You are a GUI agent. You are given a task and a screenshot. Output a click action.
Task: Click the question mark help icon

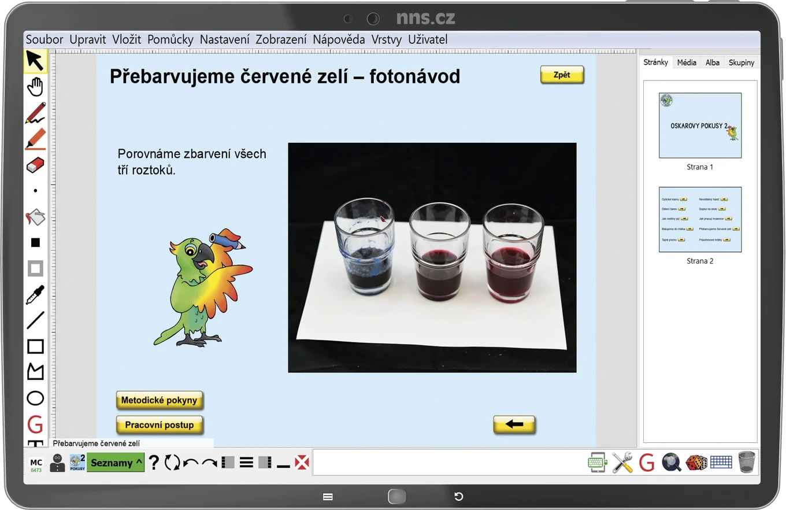(x=154, y=463)
